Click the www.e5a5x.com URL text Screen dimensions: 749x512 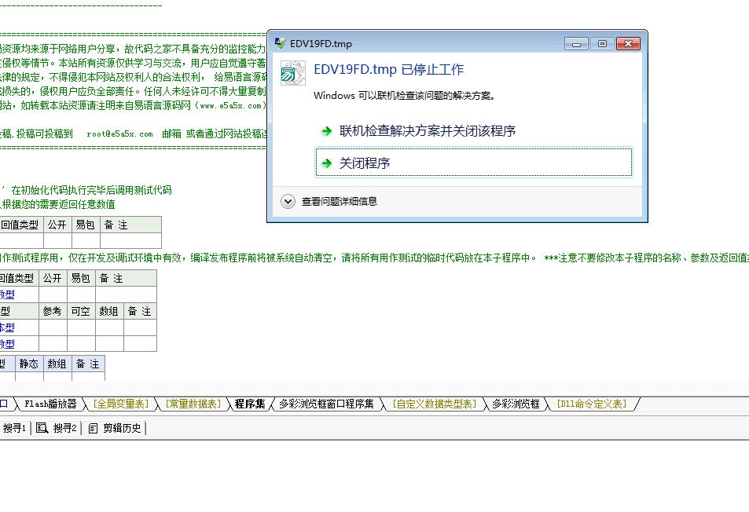(231, 106)
